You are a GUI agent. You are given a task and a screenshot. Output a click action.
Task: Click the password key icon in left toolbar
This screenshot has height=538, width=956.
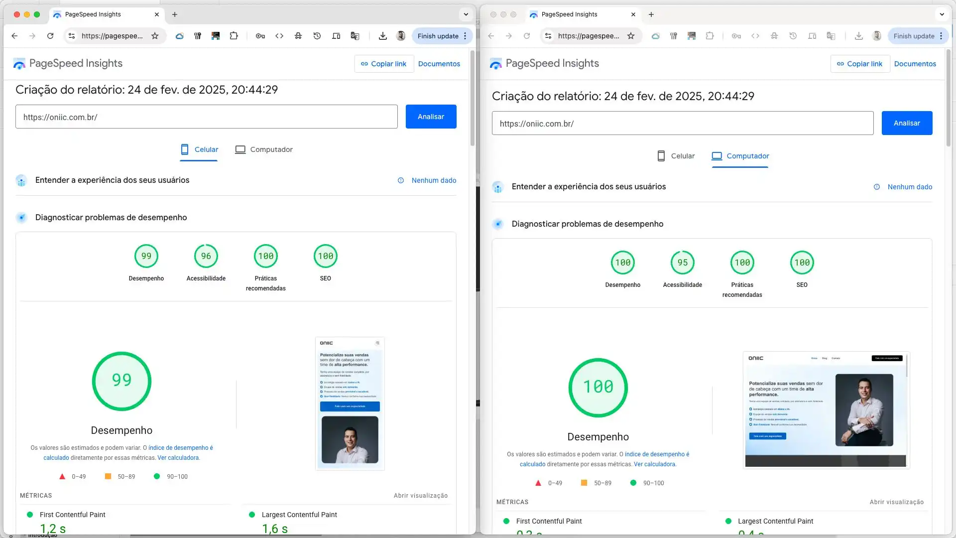[x=260, y=36]
